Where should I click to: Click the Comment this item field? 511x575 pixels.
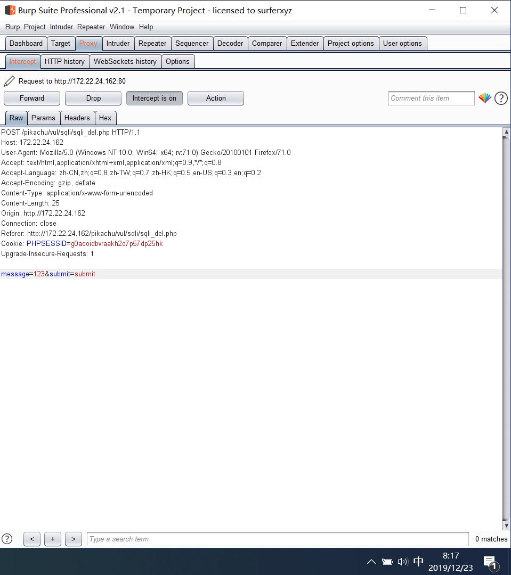point(432,98)
